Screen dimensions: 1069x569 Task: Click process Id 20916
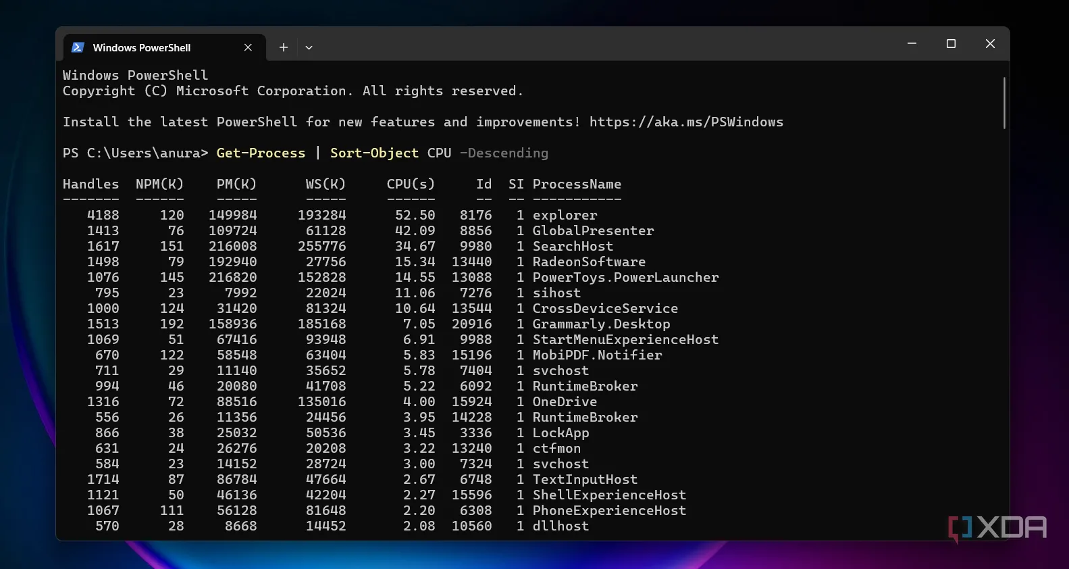(x=471, y=324)
